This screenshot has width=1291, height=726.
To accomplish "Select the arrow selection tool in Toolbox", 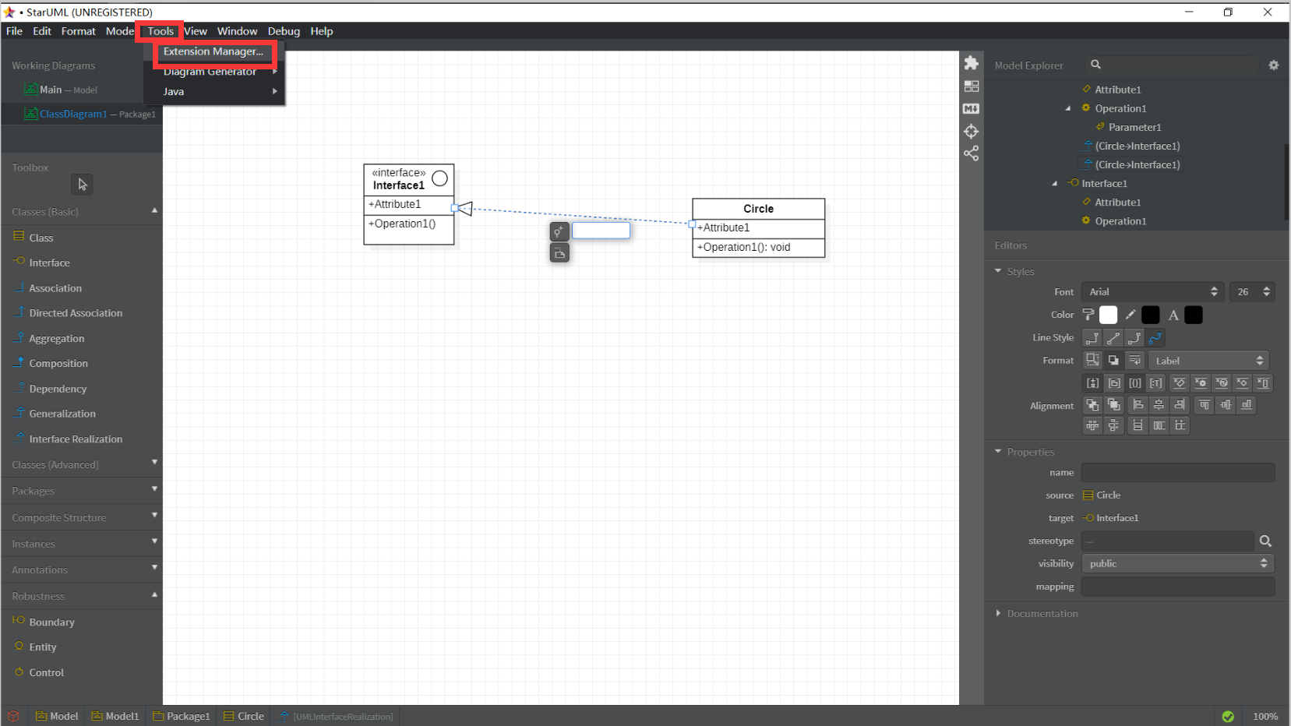I will (x=82, y=185).
